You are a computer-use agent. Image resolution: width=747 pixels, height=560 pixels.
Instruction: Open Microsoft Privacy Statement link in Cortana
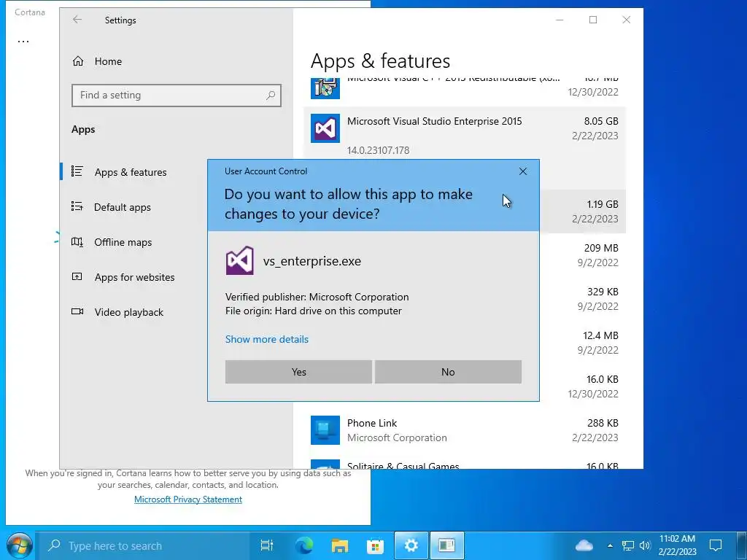click(188, 499)
